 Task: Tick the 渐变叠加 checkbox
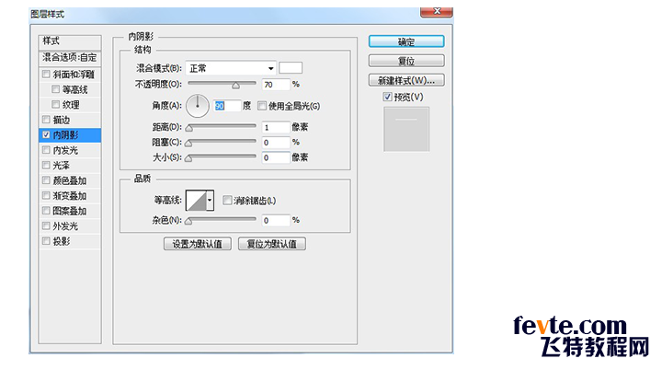[x=46, y=196]
